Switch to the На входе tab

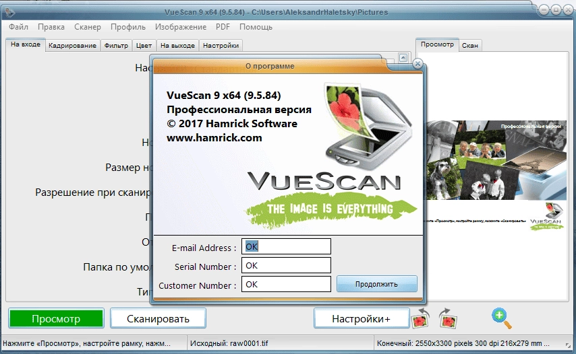[26, 44]
